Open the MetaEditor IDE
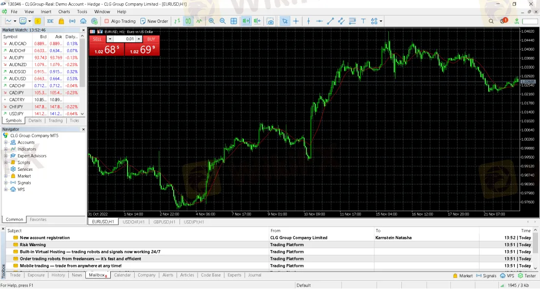This screenshot has width=540, height=289. click(50, 21)
